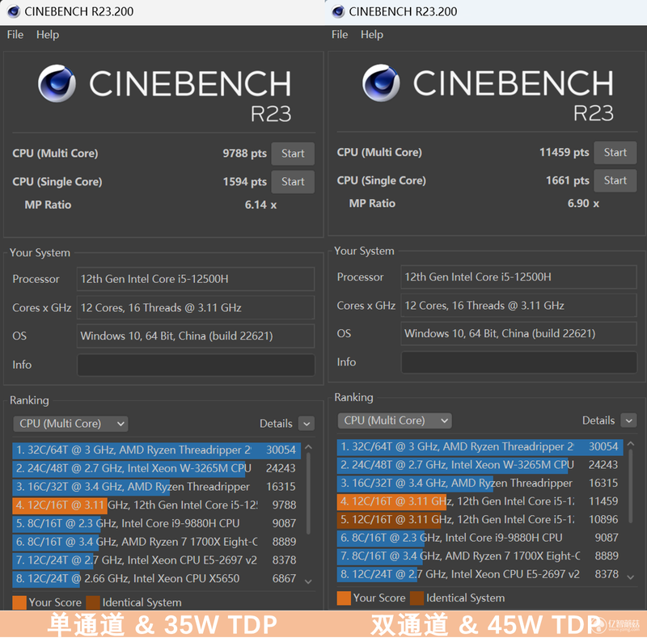Open the CPU (Multi Core) ranking dropdown in the 45W TDP window

pyautogui.click(x=395, y=420)
